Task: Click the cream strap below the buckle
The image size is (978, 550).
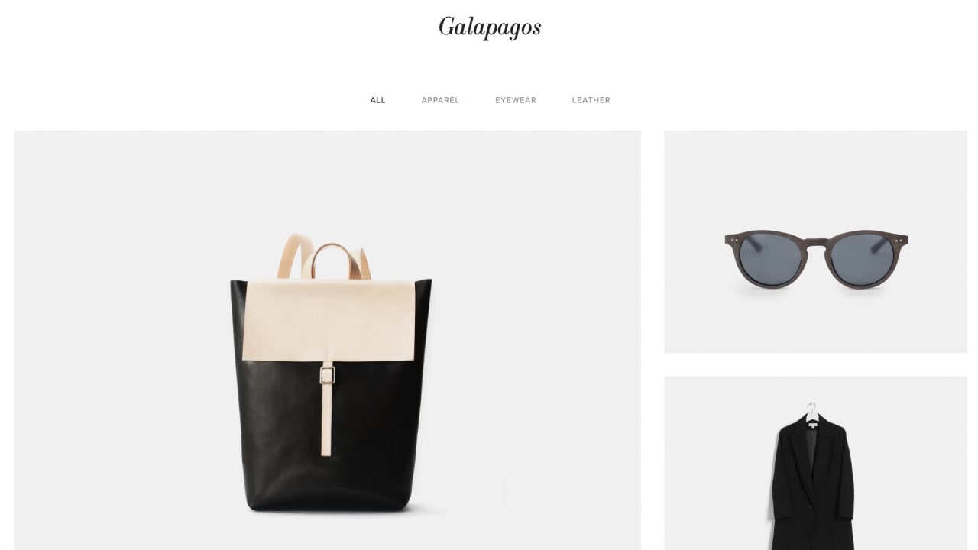Action: pyautogui.click(x=326, y=420)
